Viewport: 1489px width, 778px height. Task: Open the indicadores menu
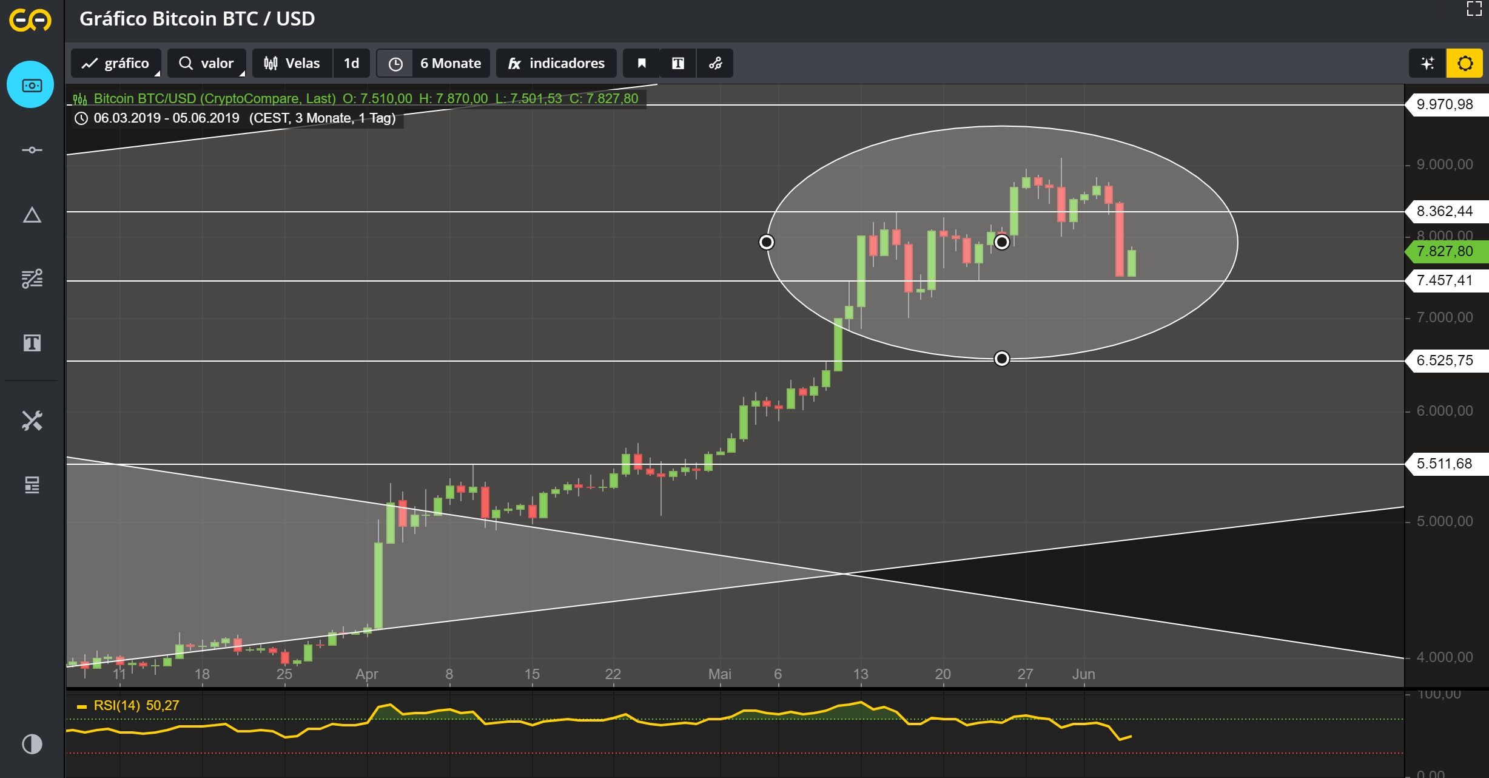pyautogui.click(x=556, y=63)
